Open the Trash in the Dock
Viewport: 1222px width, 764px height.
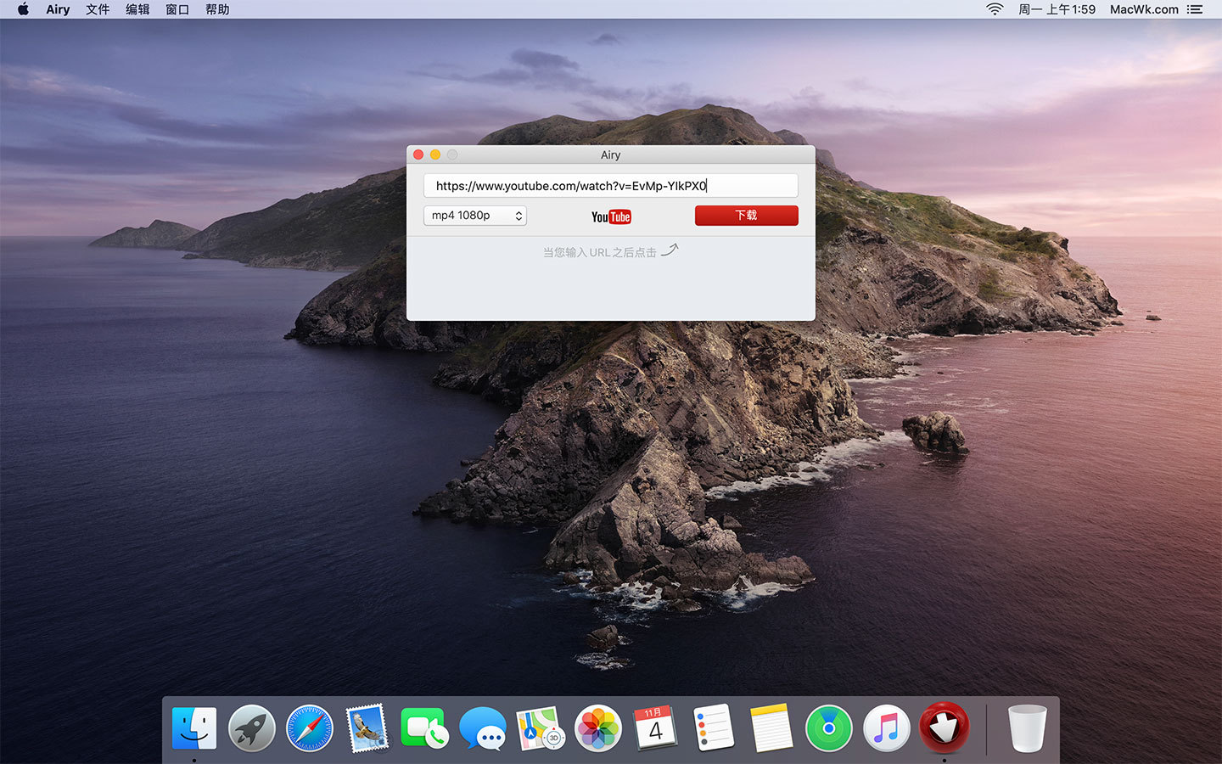1027,728
